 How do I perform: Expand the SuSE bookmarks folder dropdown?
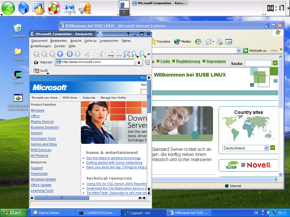pos(48,73)
